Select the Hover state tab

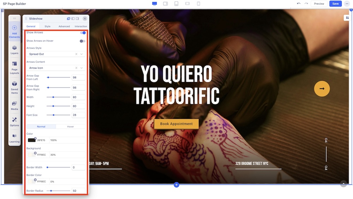click(x=71, y=127)
